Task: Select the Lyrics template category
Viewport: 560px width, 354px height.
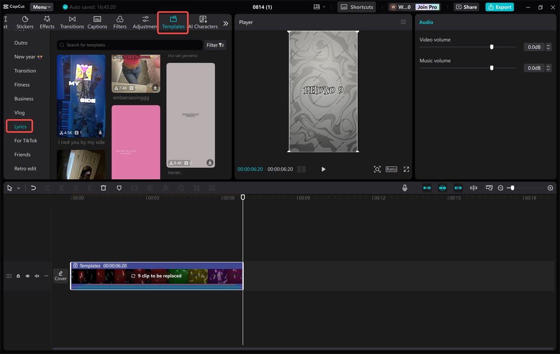Action: click(20, 127)
